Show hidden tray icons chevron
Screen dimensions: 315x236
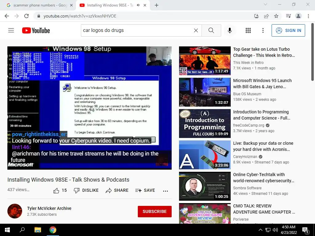(260, 230)
